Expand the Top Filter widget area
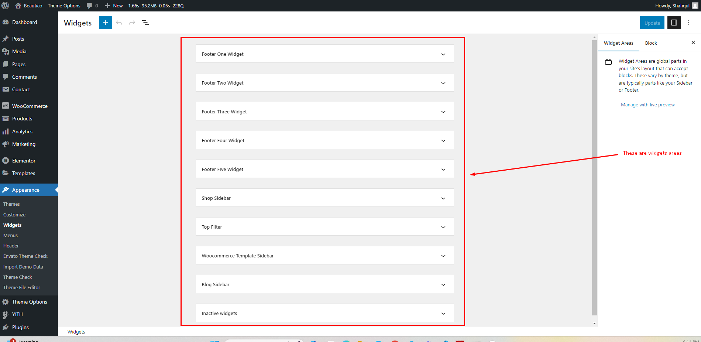Image resolution: width=701 pixels, height=342 pixels. (324, 227)
